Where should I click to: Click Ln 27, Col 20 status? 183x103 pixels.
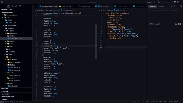[x=145, y=102]
